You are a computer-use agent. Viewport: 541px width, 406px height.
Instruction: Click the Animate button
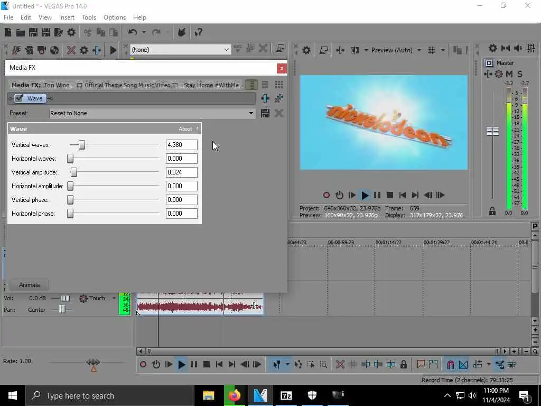click(x=30, y=285)
